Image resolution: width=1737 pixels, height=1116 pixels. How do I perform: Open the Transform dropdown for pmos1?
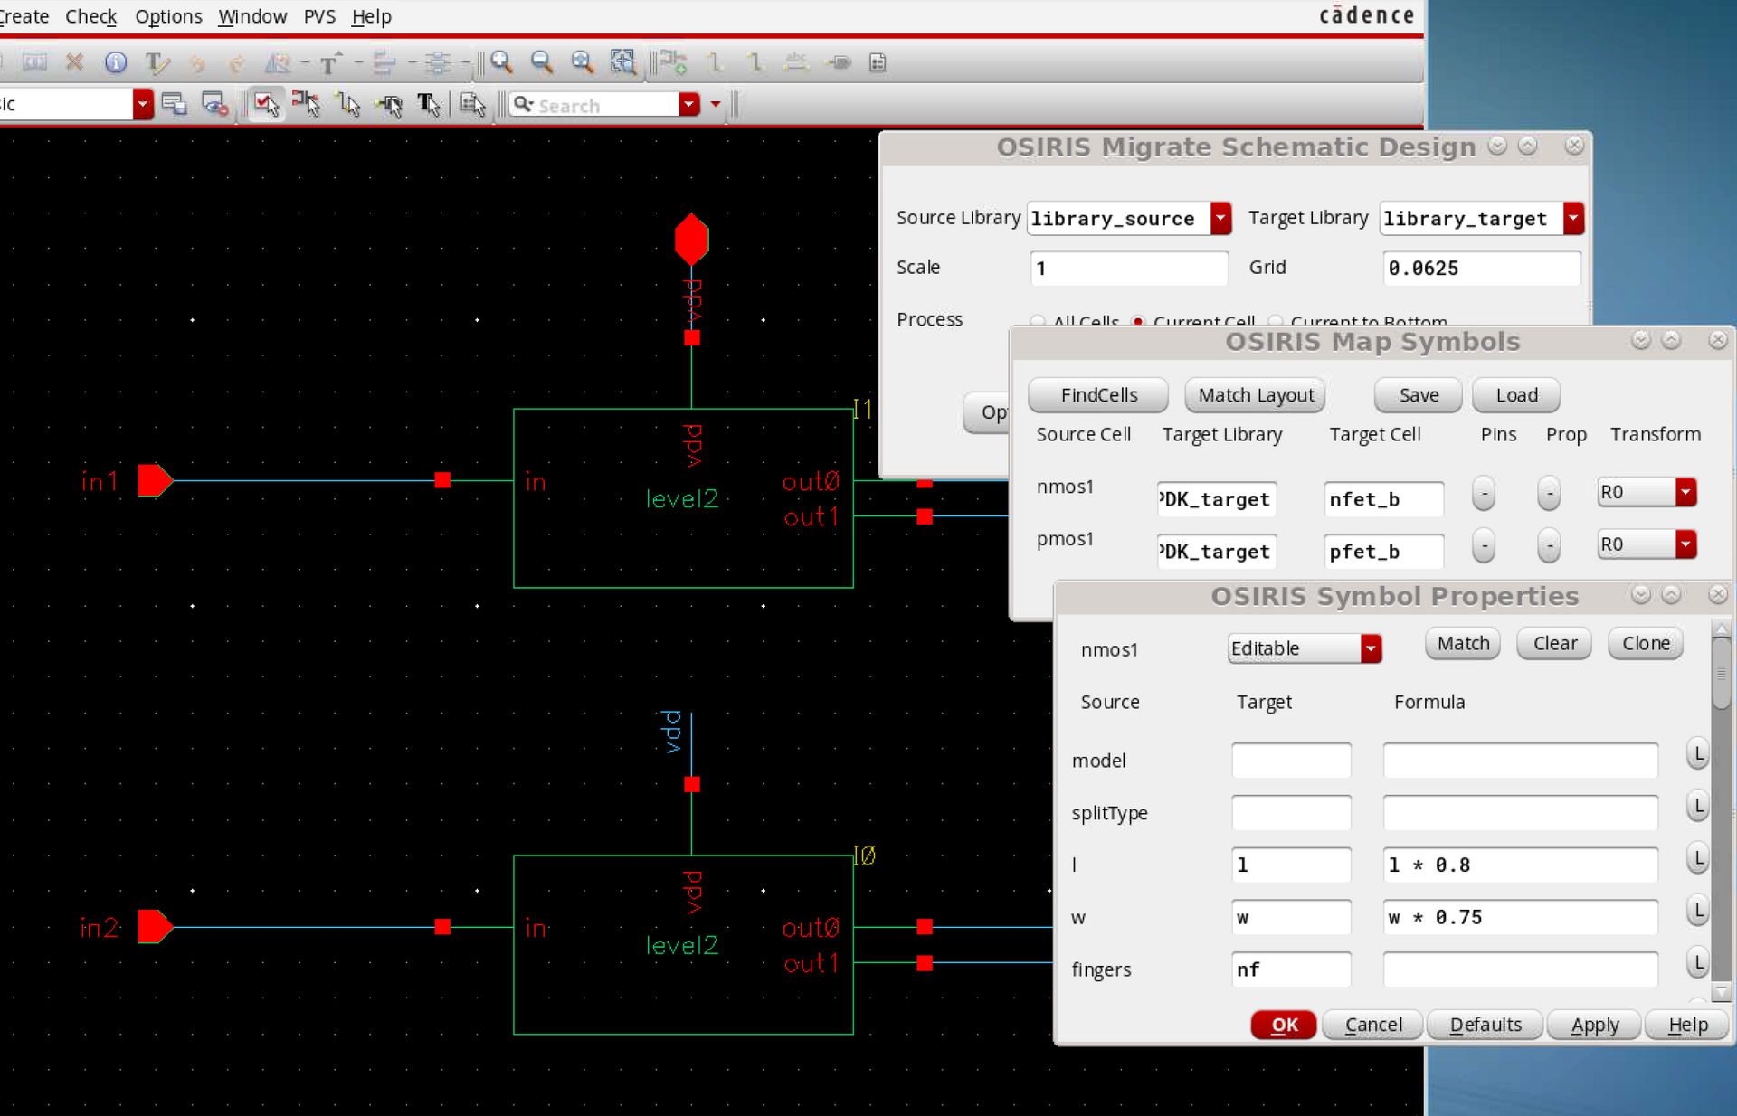coord(1685,544)
